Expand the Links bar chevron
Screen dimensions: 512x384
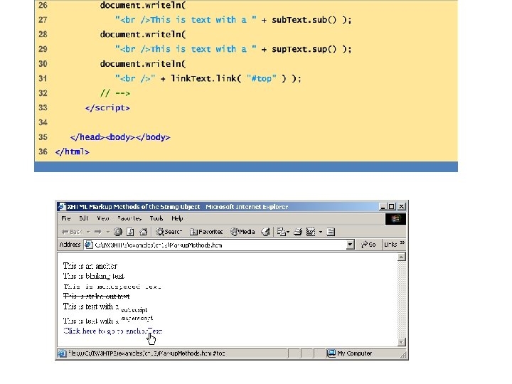(x=402, y=242)
